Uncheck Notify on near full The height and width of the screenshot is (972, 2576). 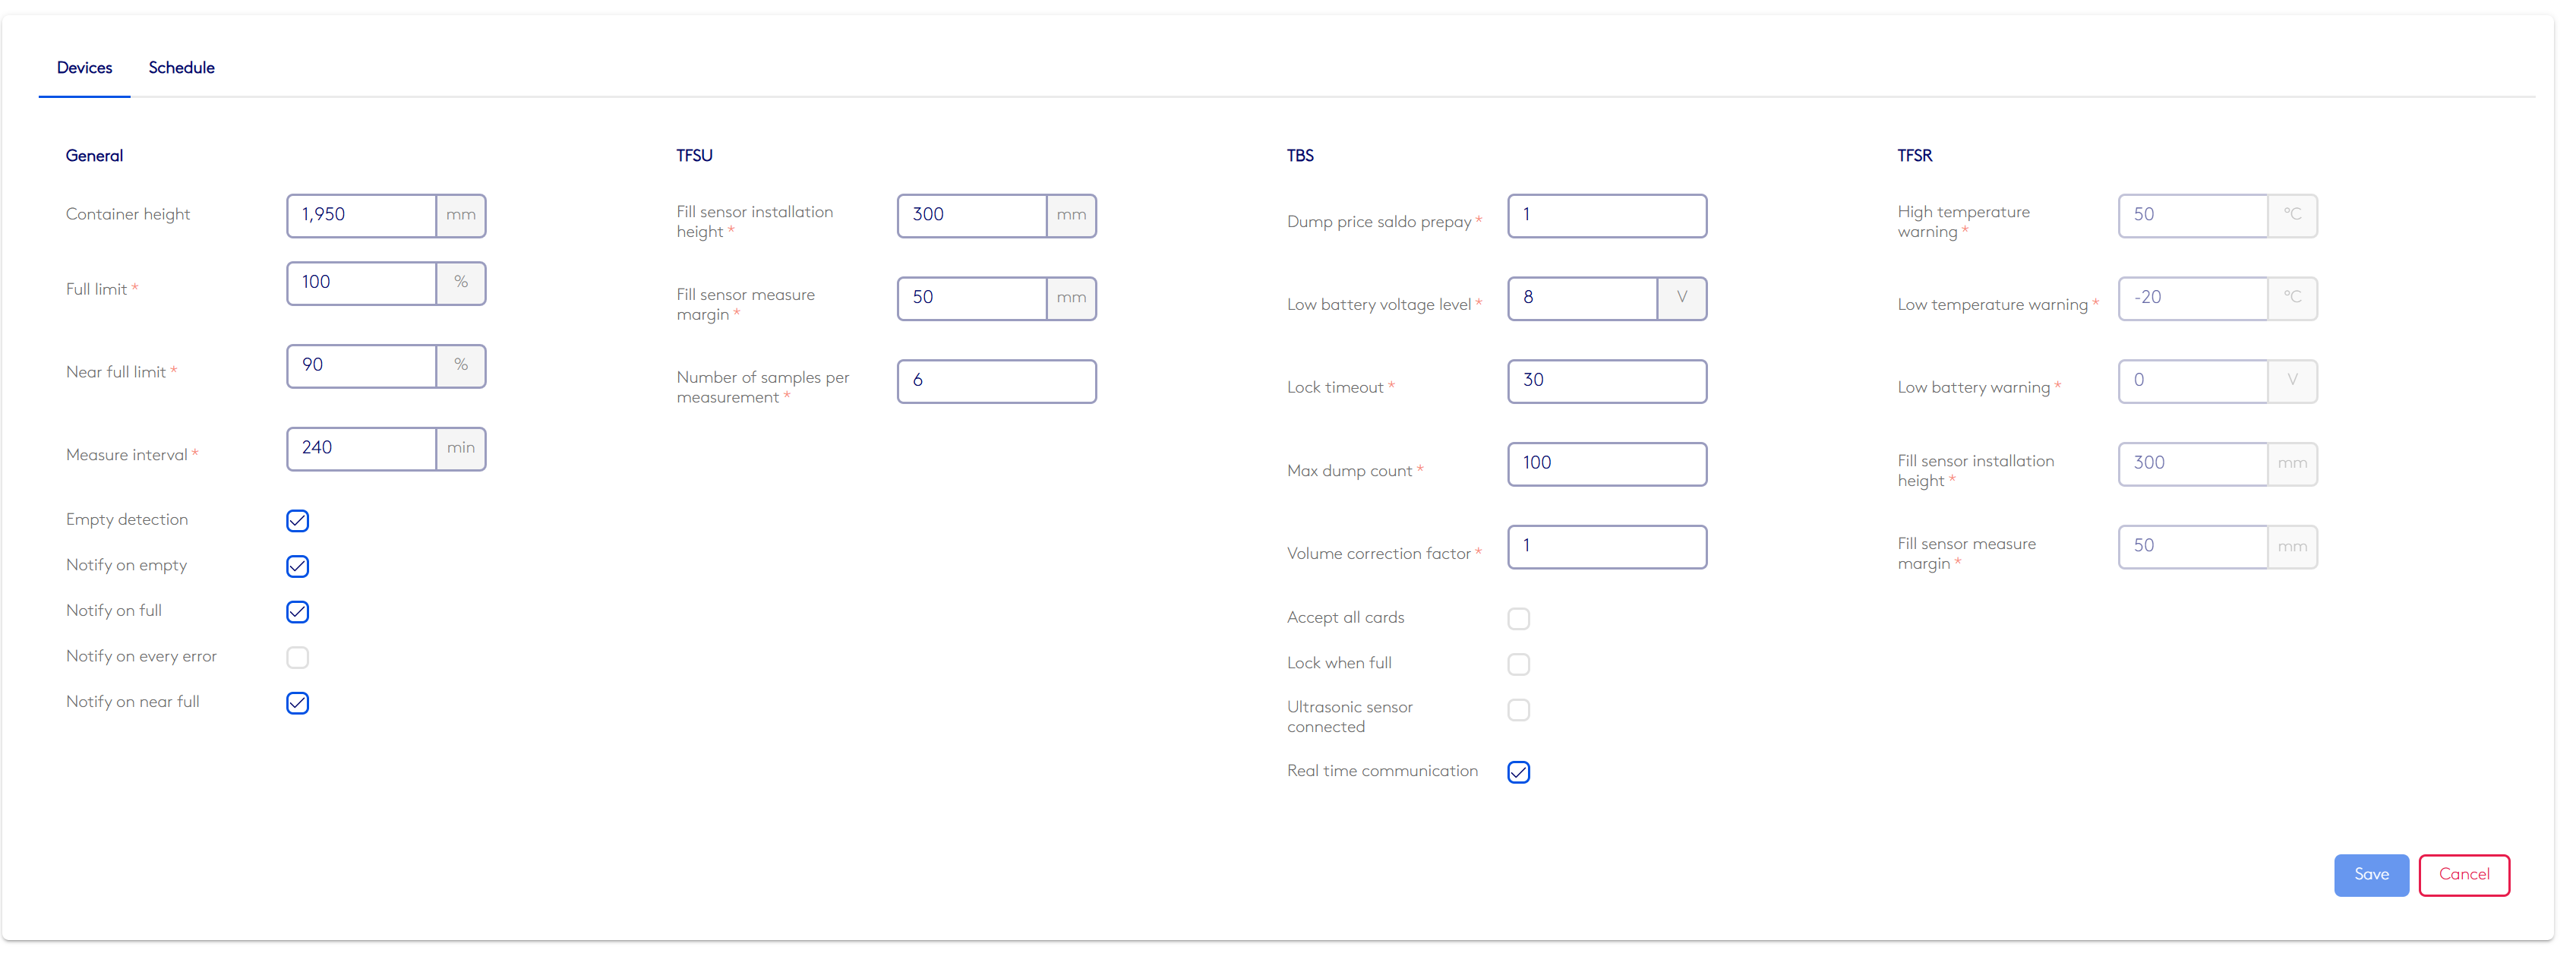point(297,703)
